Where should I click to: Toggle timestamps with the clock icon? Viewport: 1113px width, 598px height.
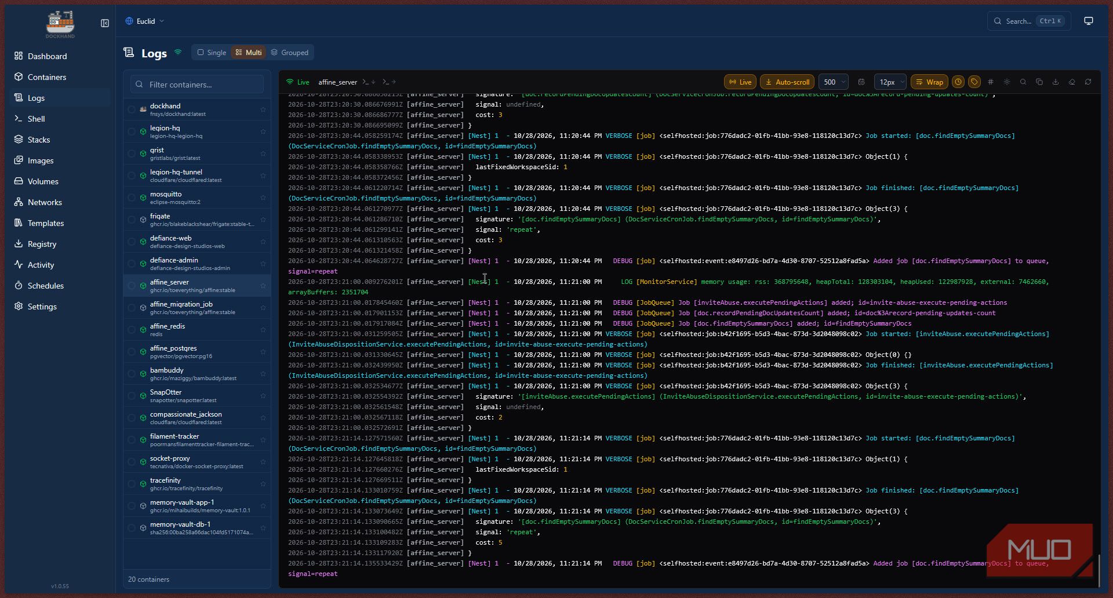pyautogui.click(x=958, y=82)
